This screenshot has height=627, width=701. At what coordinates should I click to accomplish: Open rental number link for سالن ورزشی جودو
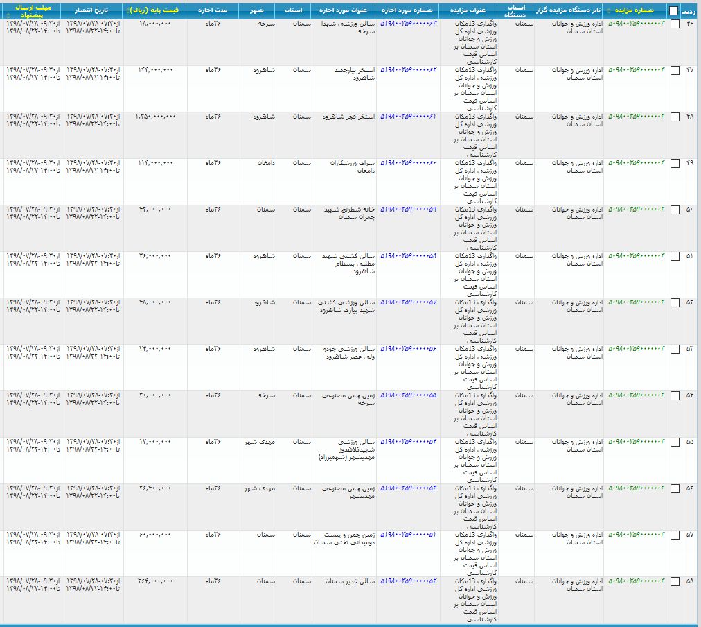point(409,349)
